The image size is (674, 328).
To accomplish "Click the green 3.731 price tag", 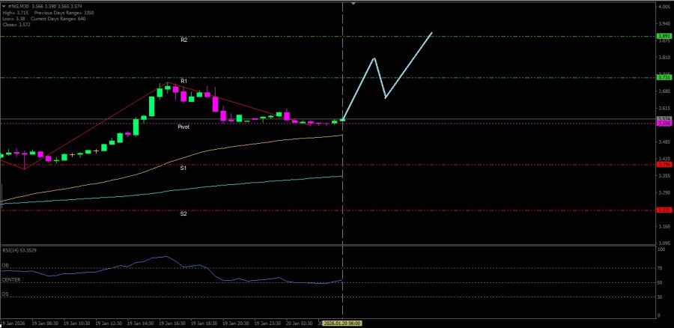I will click(x=664, y=77).
